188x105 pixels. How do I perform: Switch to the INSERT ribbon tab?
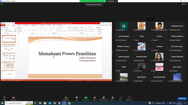coord(14,25)
